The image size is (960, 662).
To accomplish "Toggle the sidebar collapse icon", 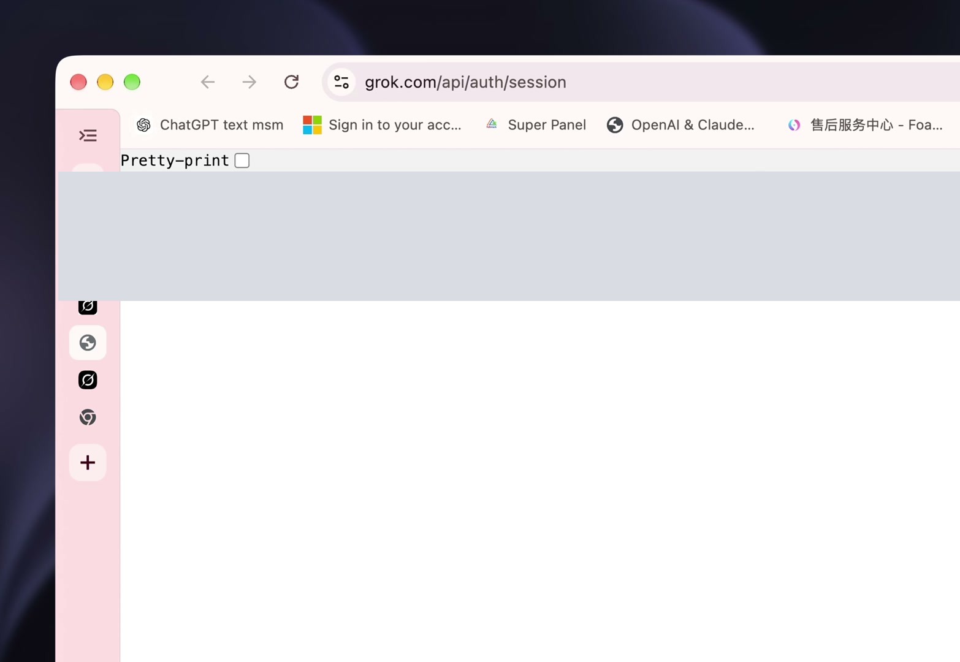I will (88, 135).
